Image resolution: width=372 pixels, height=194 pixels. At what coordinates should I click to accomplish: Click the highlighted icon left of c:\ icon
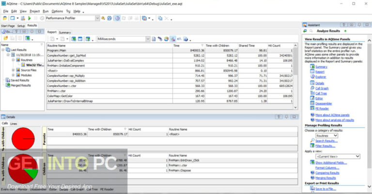click(173, 39)
